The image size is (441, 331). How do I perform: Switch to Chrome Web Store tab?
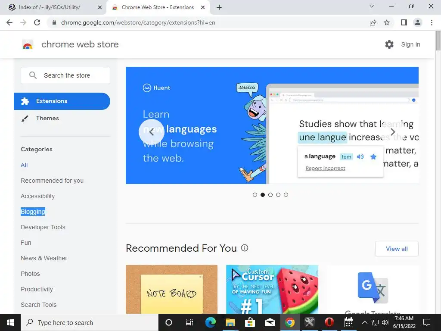[x=158, y=7]
